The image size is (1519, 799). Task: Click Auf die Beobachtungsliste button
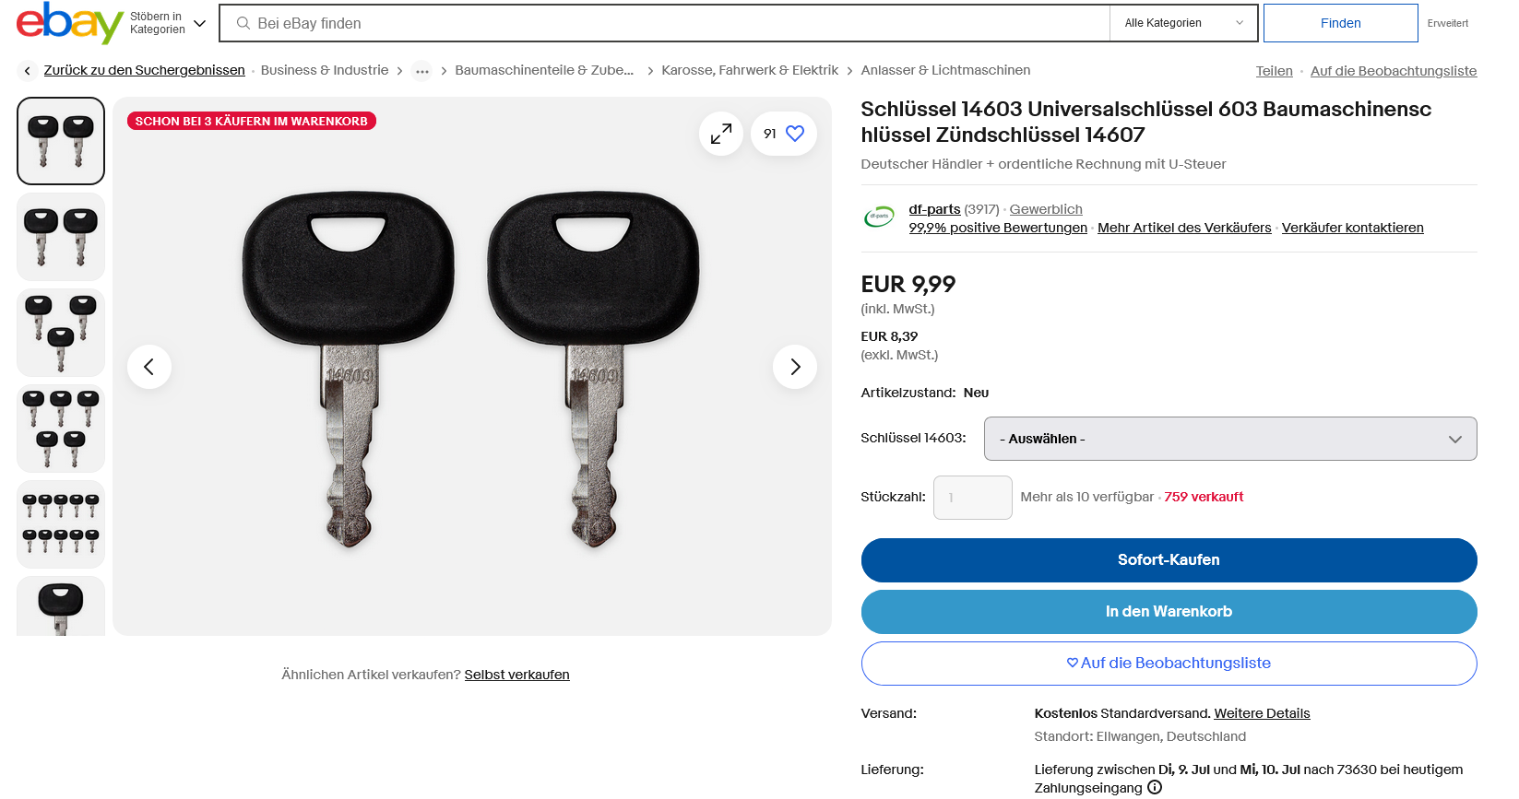point(1169,664)
